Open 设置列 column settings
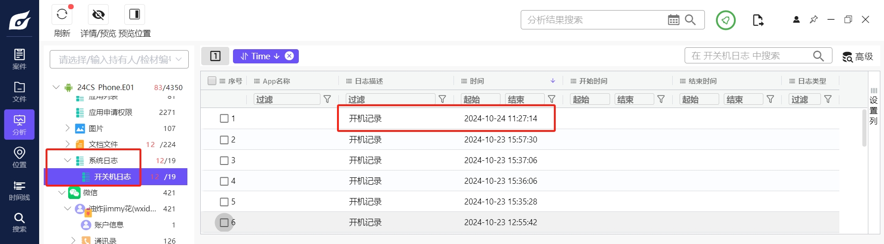 pos(873,107)
